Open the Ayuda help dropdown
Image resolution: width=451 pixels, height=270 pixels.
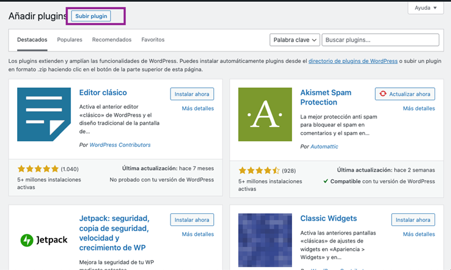[425, 8]
